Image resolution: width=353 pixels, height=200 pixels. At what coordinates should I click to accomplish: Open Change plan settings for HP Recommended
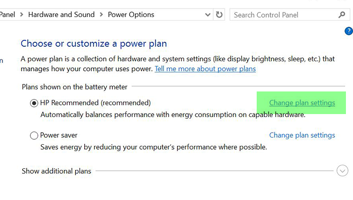(302, 103)
